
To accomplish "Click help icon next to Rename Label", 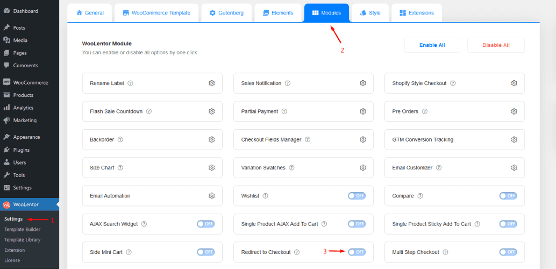I will [x=130, y=83].
